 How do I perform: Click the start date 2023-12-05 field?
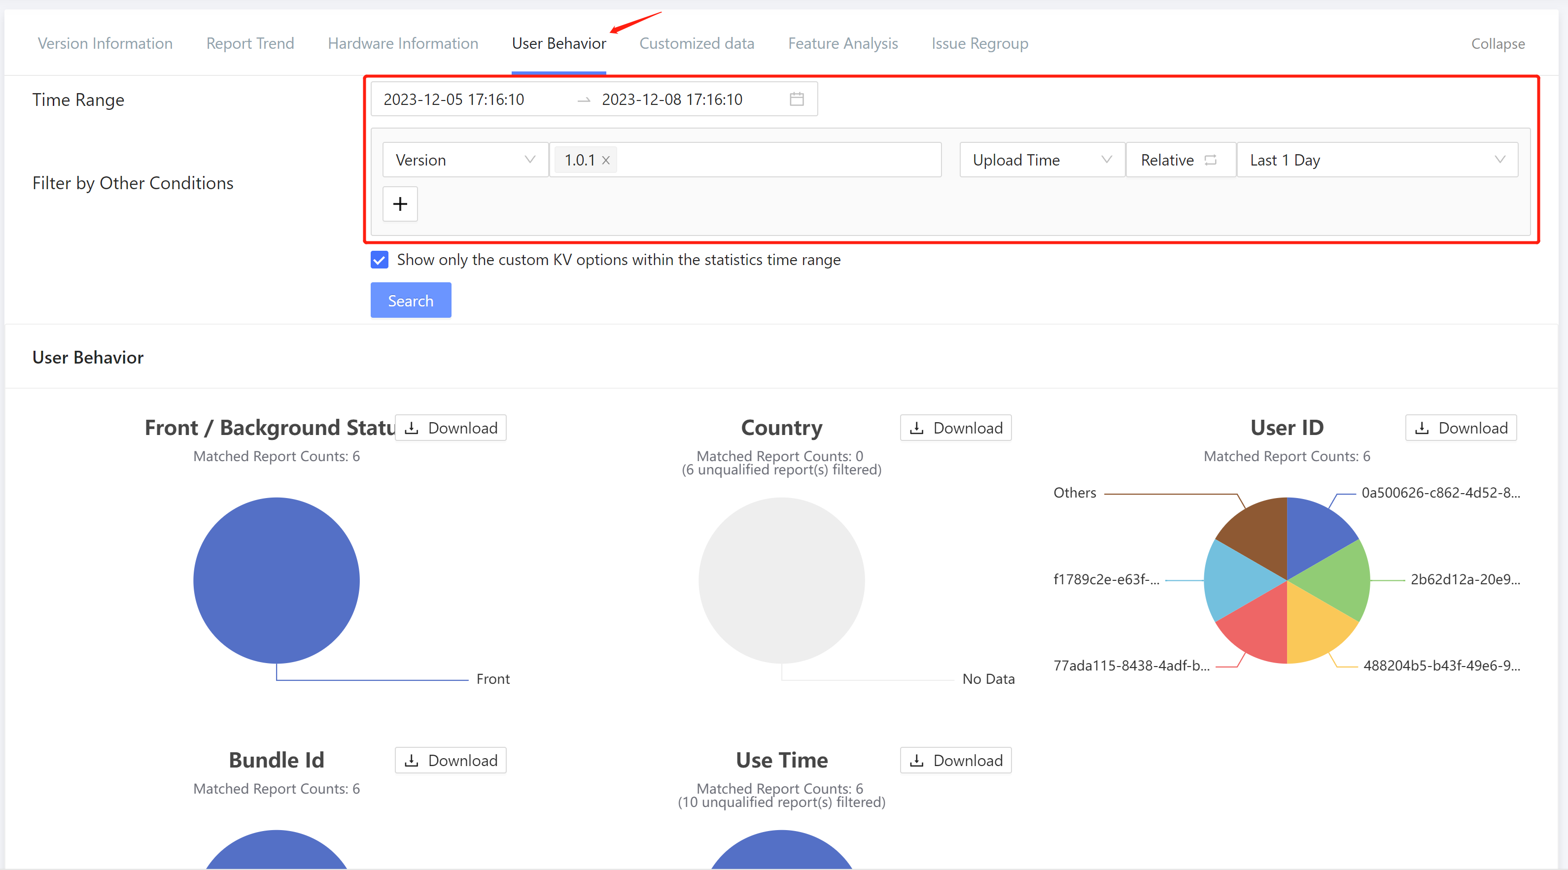(454, 99)
